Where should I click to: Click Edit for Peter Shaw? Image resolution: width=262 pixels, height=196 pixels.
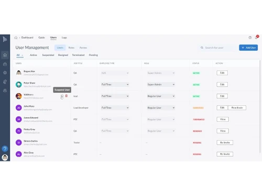222,85
